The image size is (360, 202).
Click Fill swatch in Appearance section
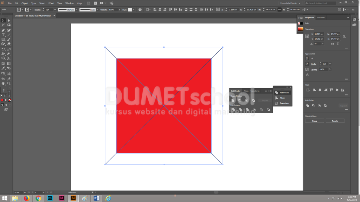coord(307,59)
